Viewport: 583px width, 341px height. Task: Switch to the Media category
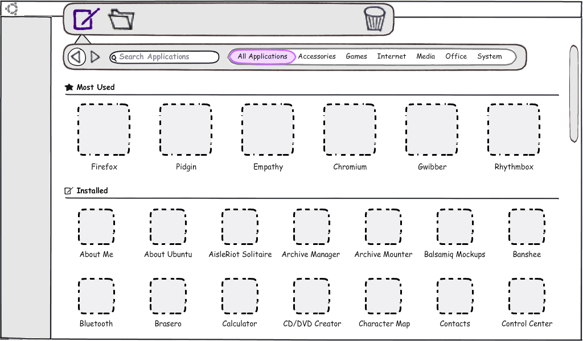click(426, 56)
